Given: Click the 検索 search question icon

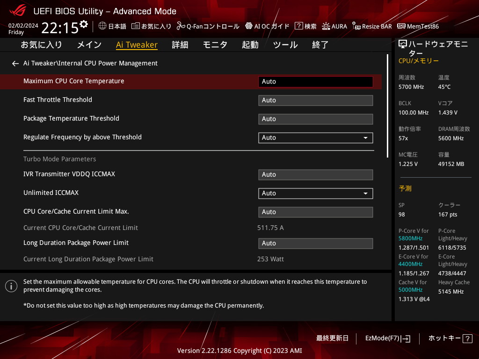Looking at the screenshot, I should [299, 26].
